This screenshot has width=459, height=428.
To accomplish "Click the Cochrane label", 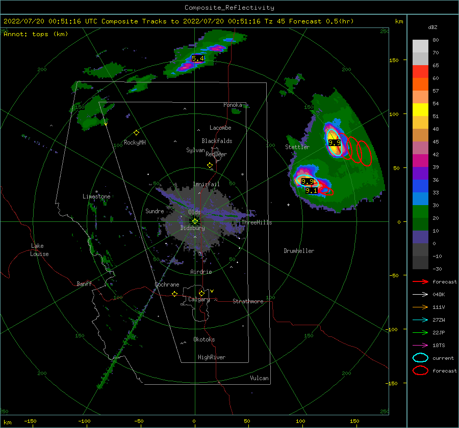I will click(x=167, y=284).
